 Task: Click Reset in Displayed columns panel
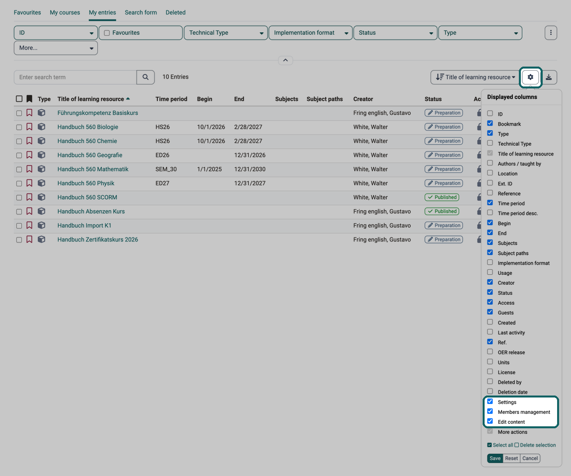(x=511, y=458)
